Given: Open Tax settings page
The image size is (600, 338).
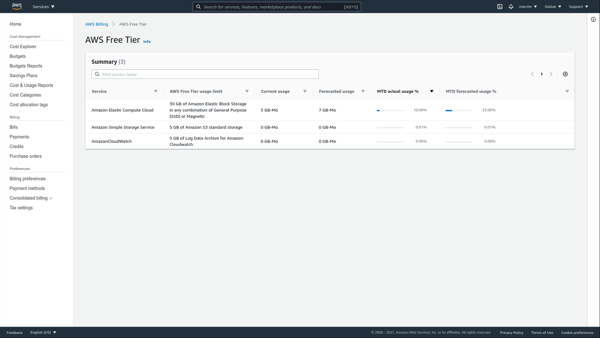Looking at the screenshot, I should (21, 208).
